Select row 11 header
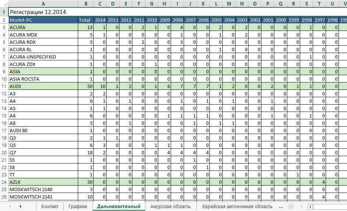 [4, 87]
